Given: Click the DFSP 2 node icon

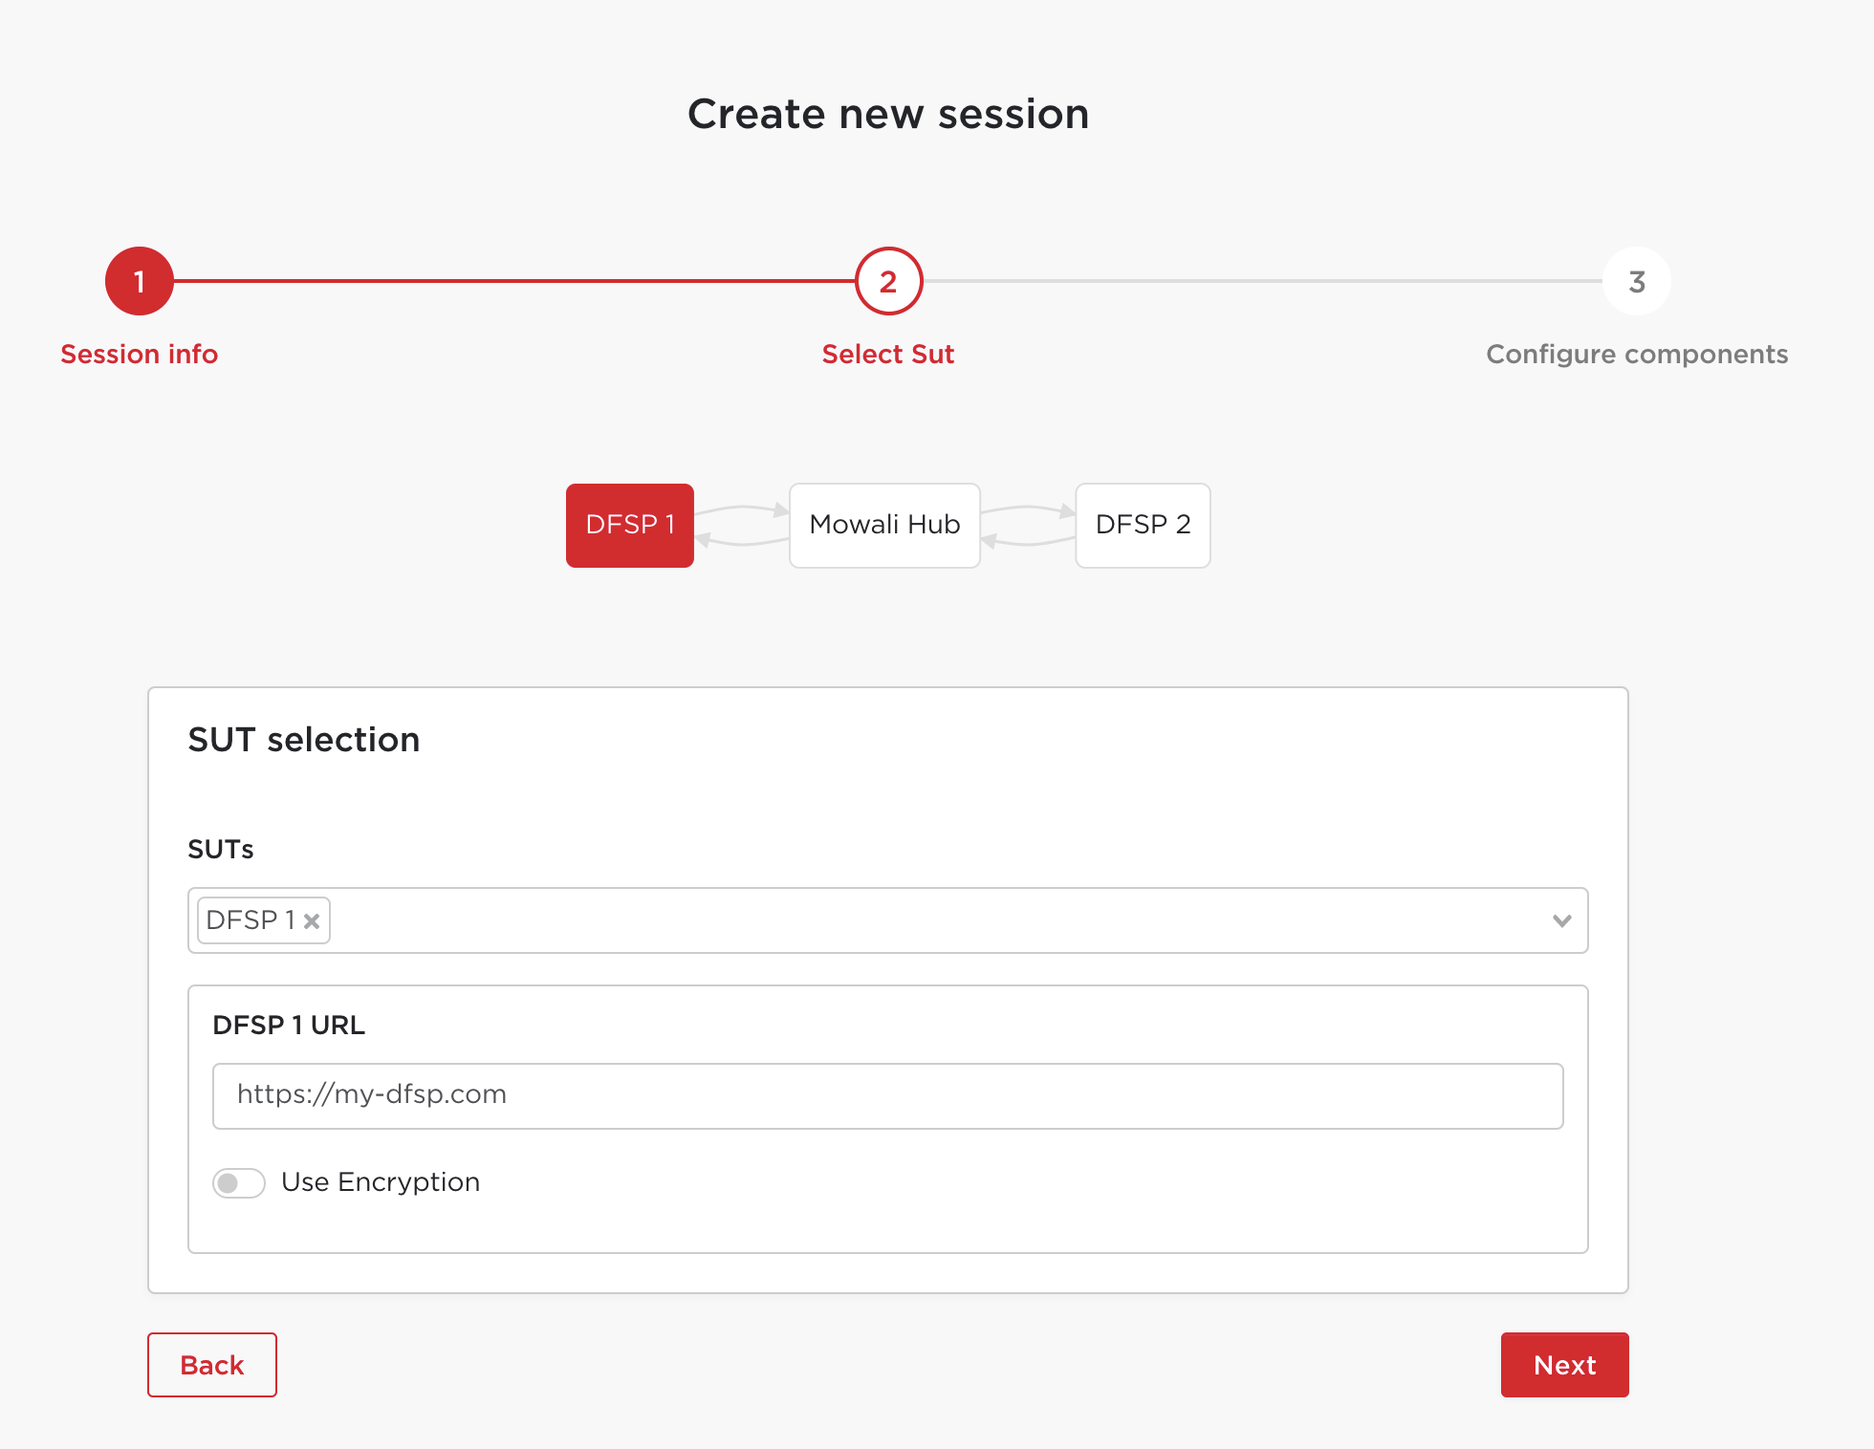Looking at the screenshot, I should click(x=1141, y=525).
